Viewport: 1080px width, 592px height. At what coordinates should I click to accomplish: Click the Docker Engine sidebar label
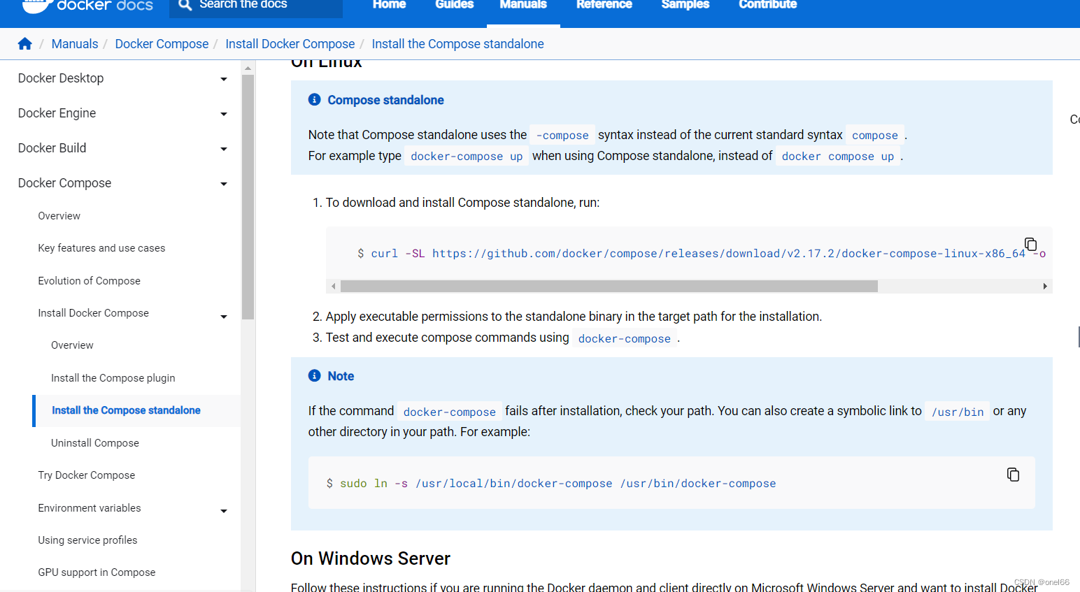click(x=57, y=113)
